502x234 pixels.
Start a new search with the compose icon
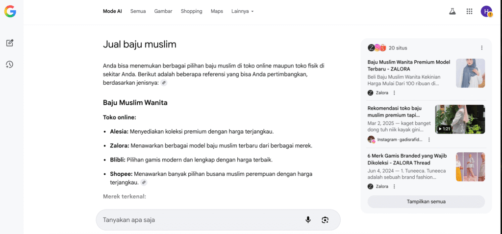10,43
